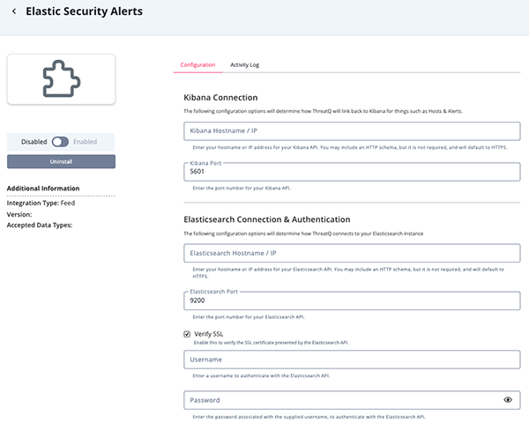The width and height of the screenshot is (529, 423).
Task: Select the Elasticsearch Hostname / IP field
Action: coord(352,253)
